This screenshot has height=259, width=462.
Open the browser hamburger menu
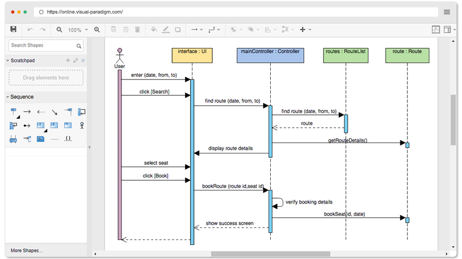(x=447, y=12)
